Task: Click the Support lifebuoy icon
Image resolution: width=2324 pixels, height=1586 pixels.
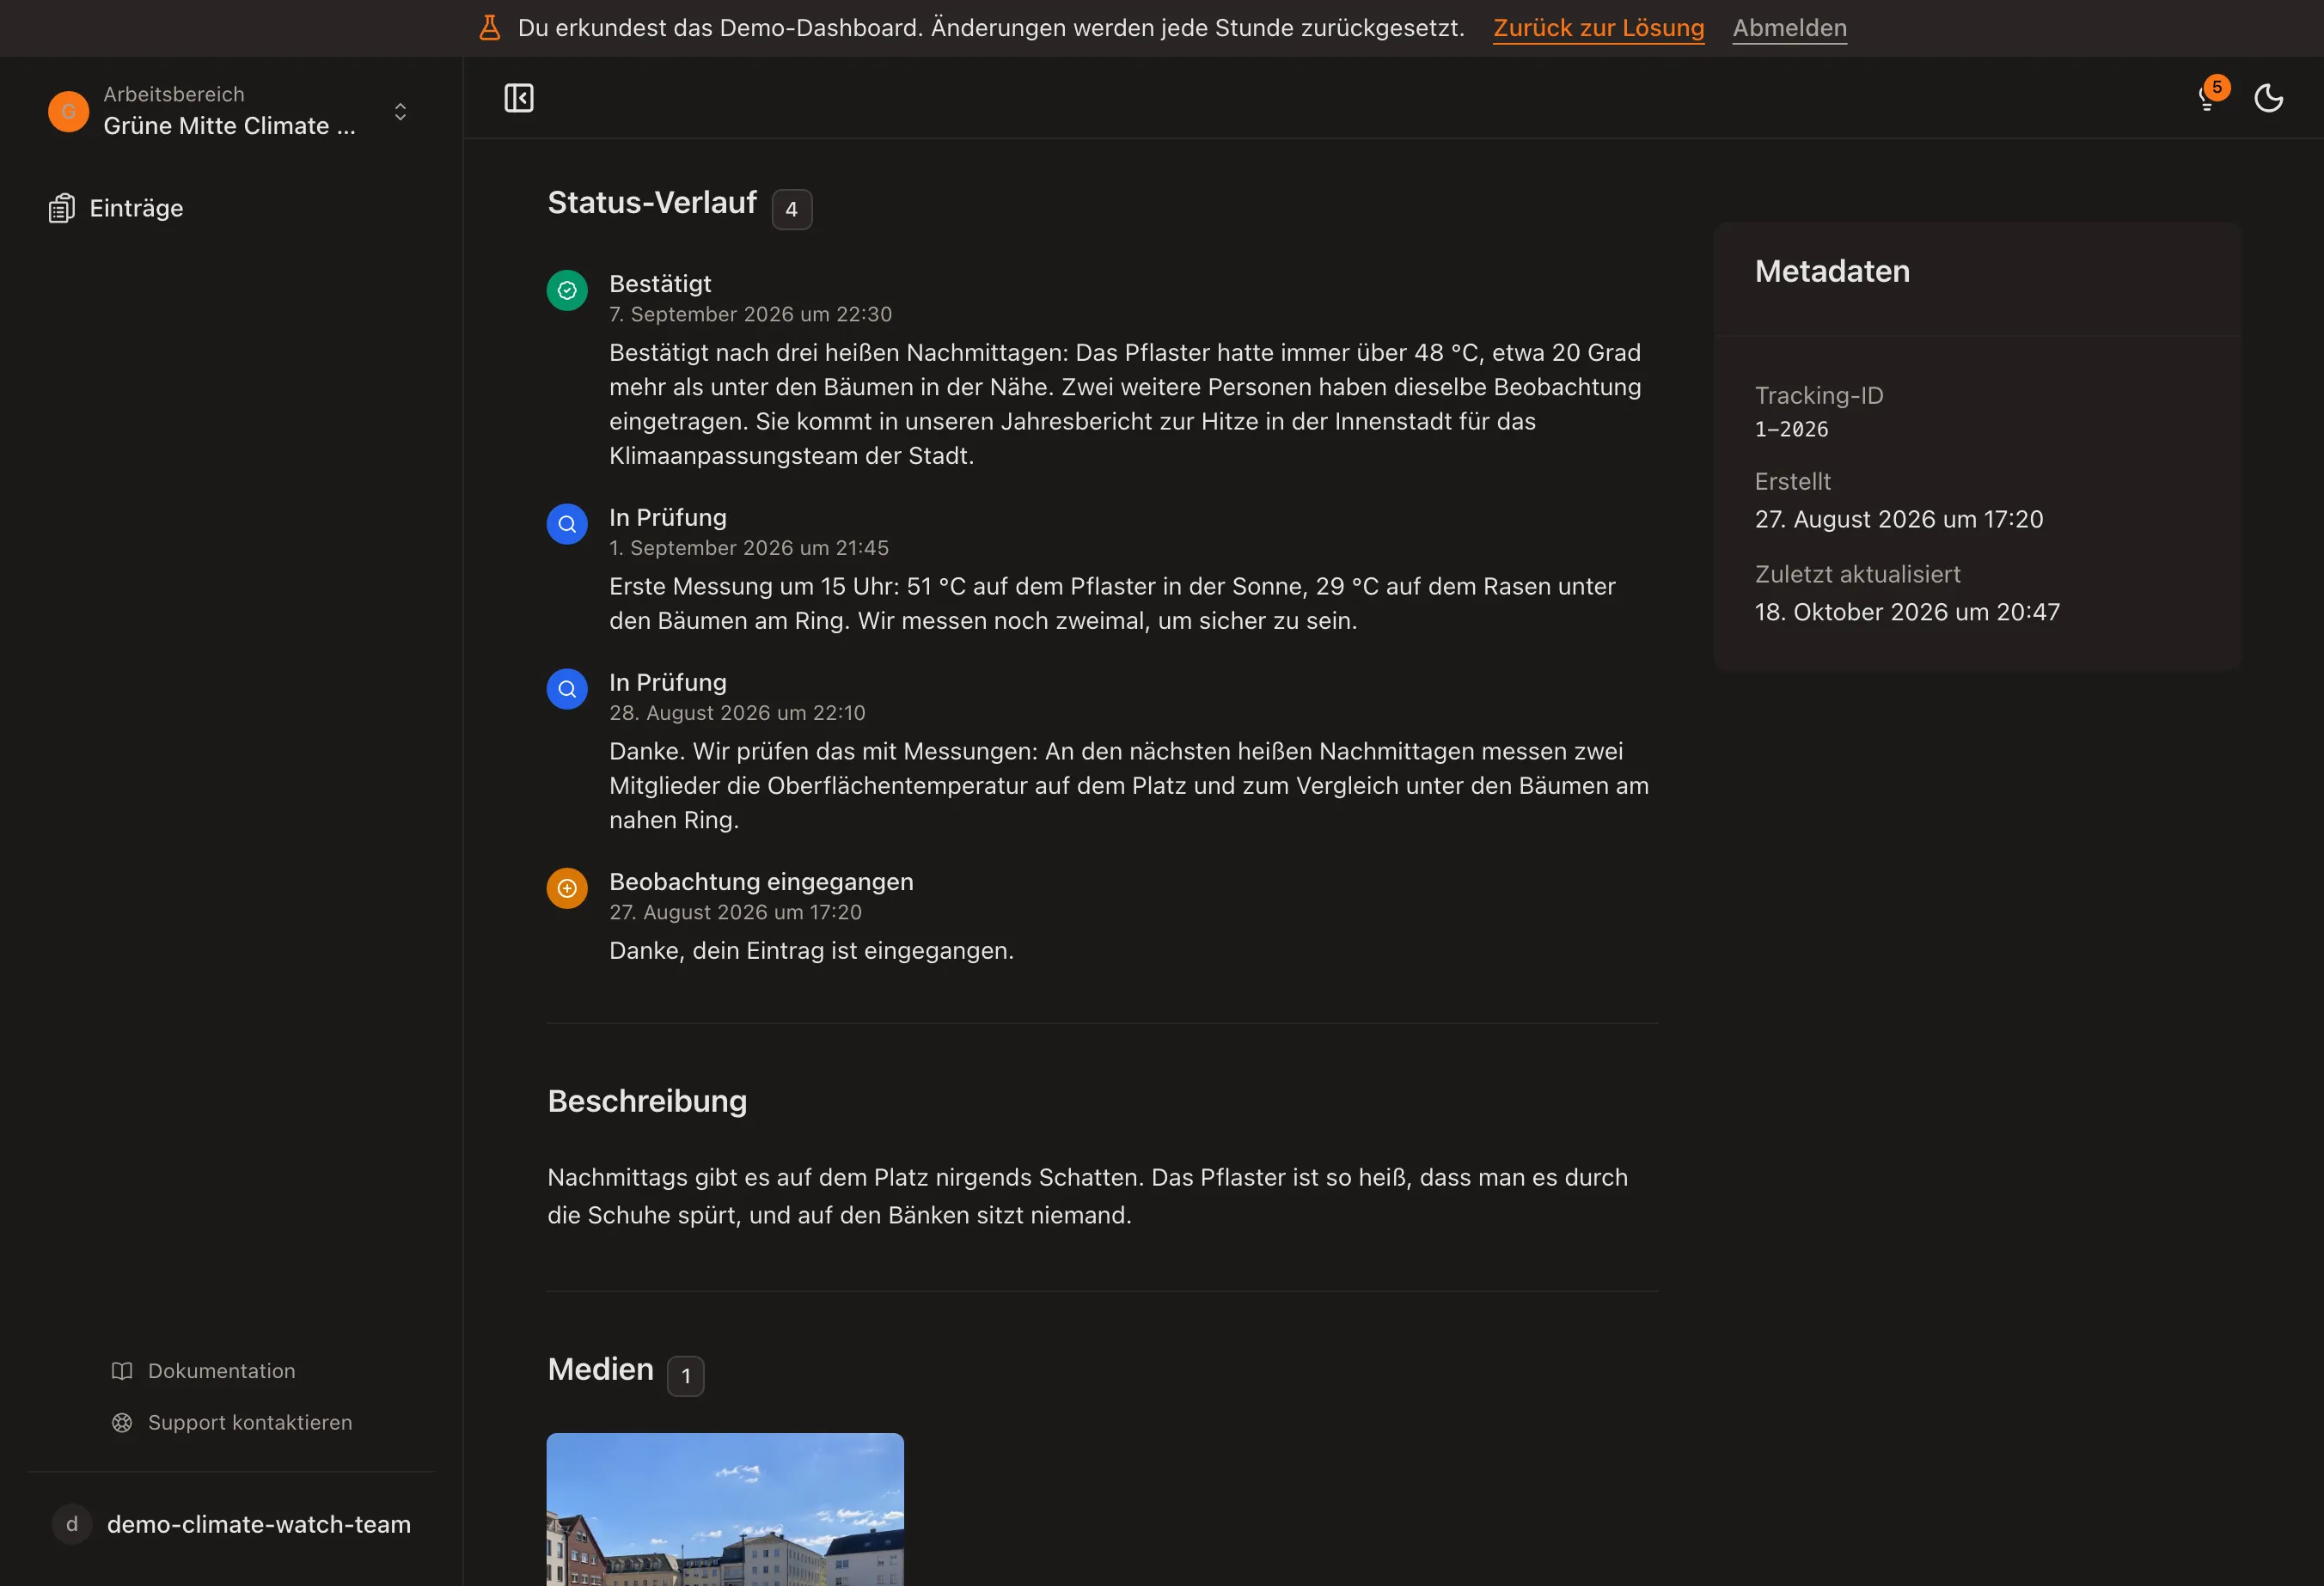Action: click(122, 1422)
